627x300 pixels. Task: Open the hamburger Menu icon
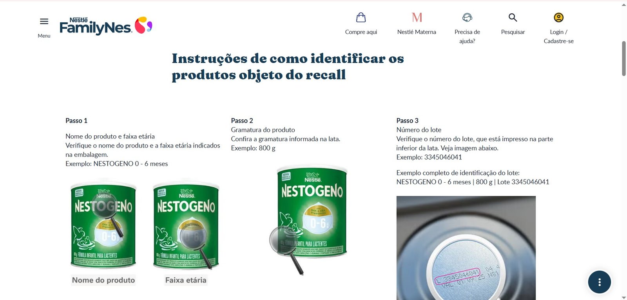point(44,22)
